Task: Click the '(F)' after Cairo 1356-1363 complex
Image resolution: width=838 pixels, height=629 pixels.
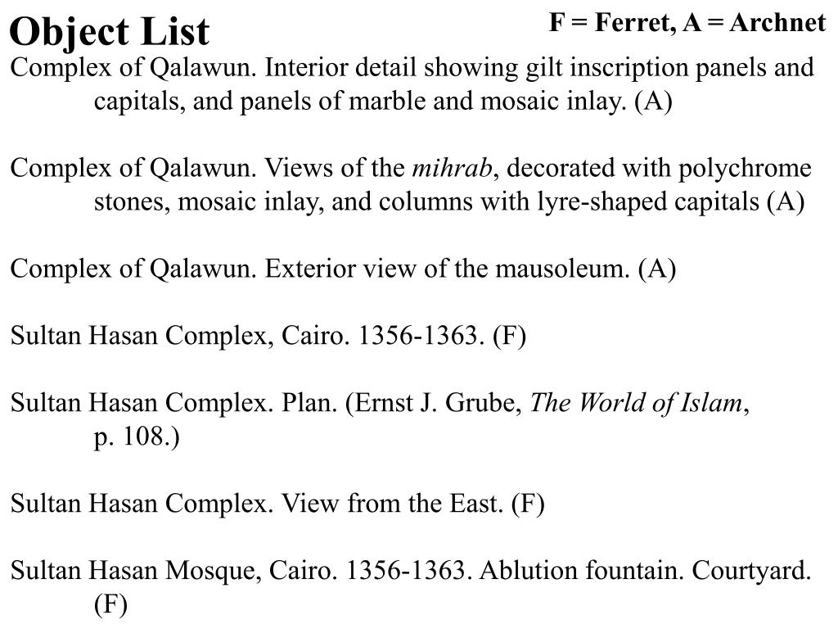Action: [509, 336]
